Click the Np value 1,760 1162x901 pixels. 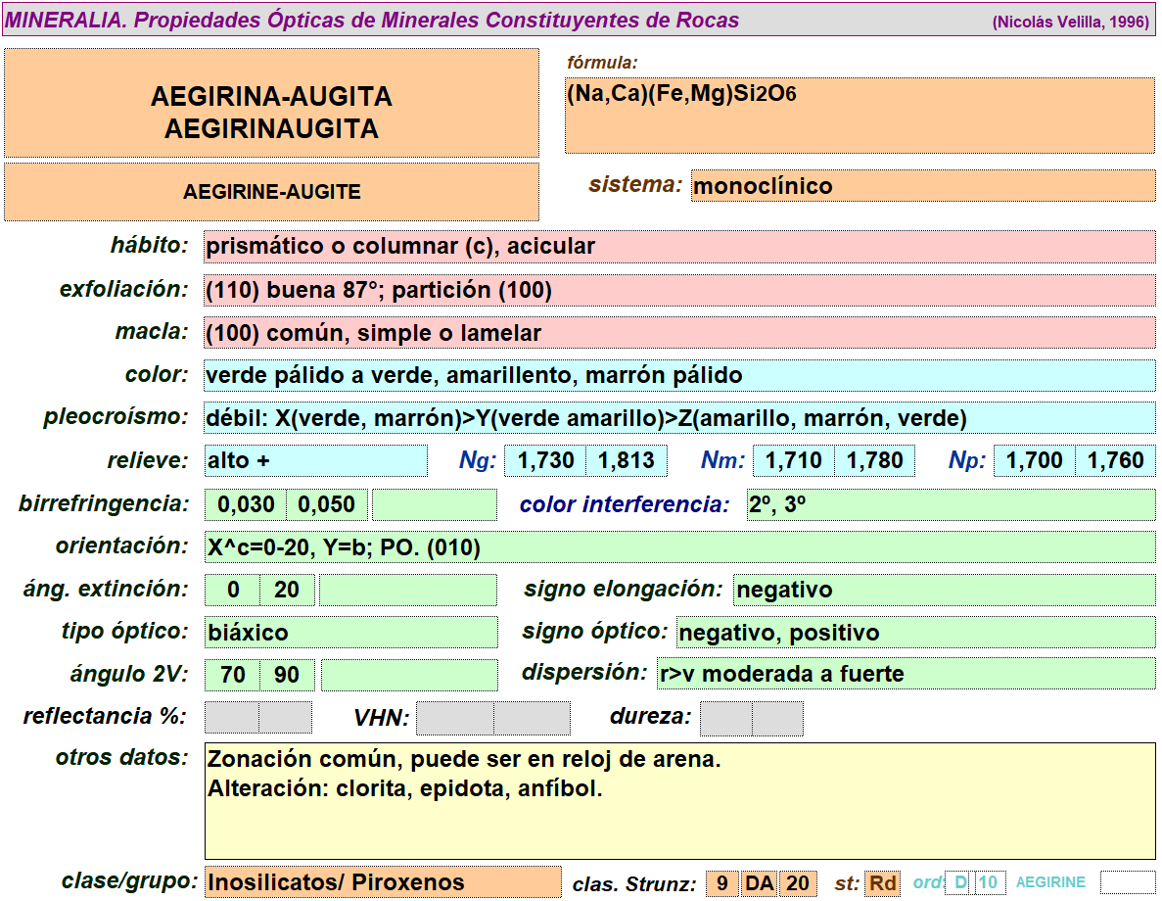pyautogui.click(x=1115, y=461)
